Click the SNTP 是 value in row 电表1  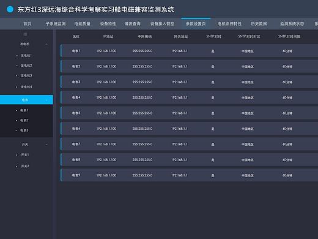[213, 51]
